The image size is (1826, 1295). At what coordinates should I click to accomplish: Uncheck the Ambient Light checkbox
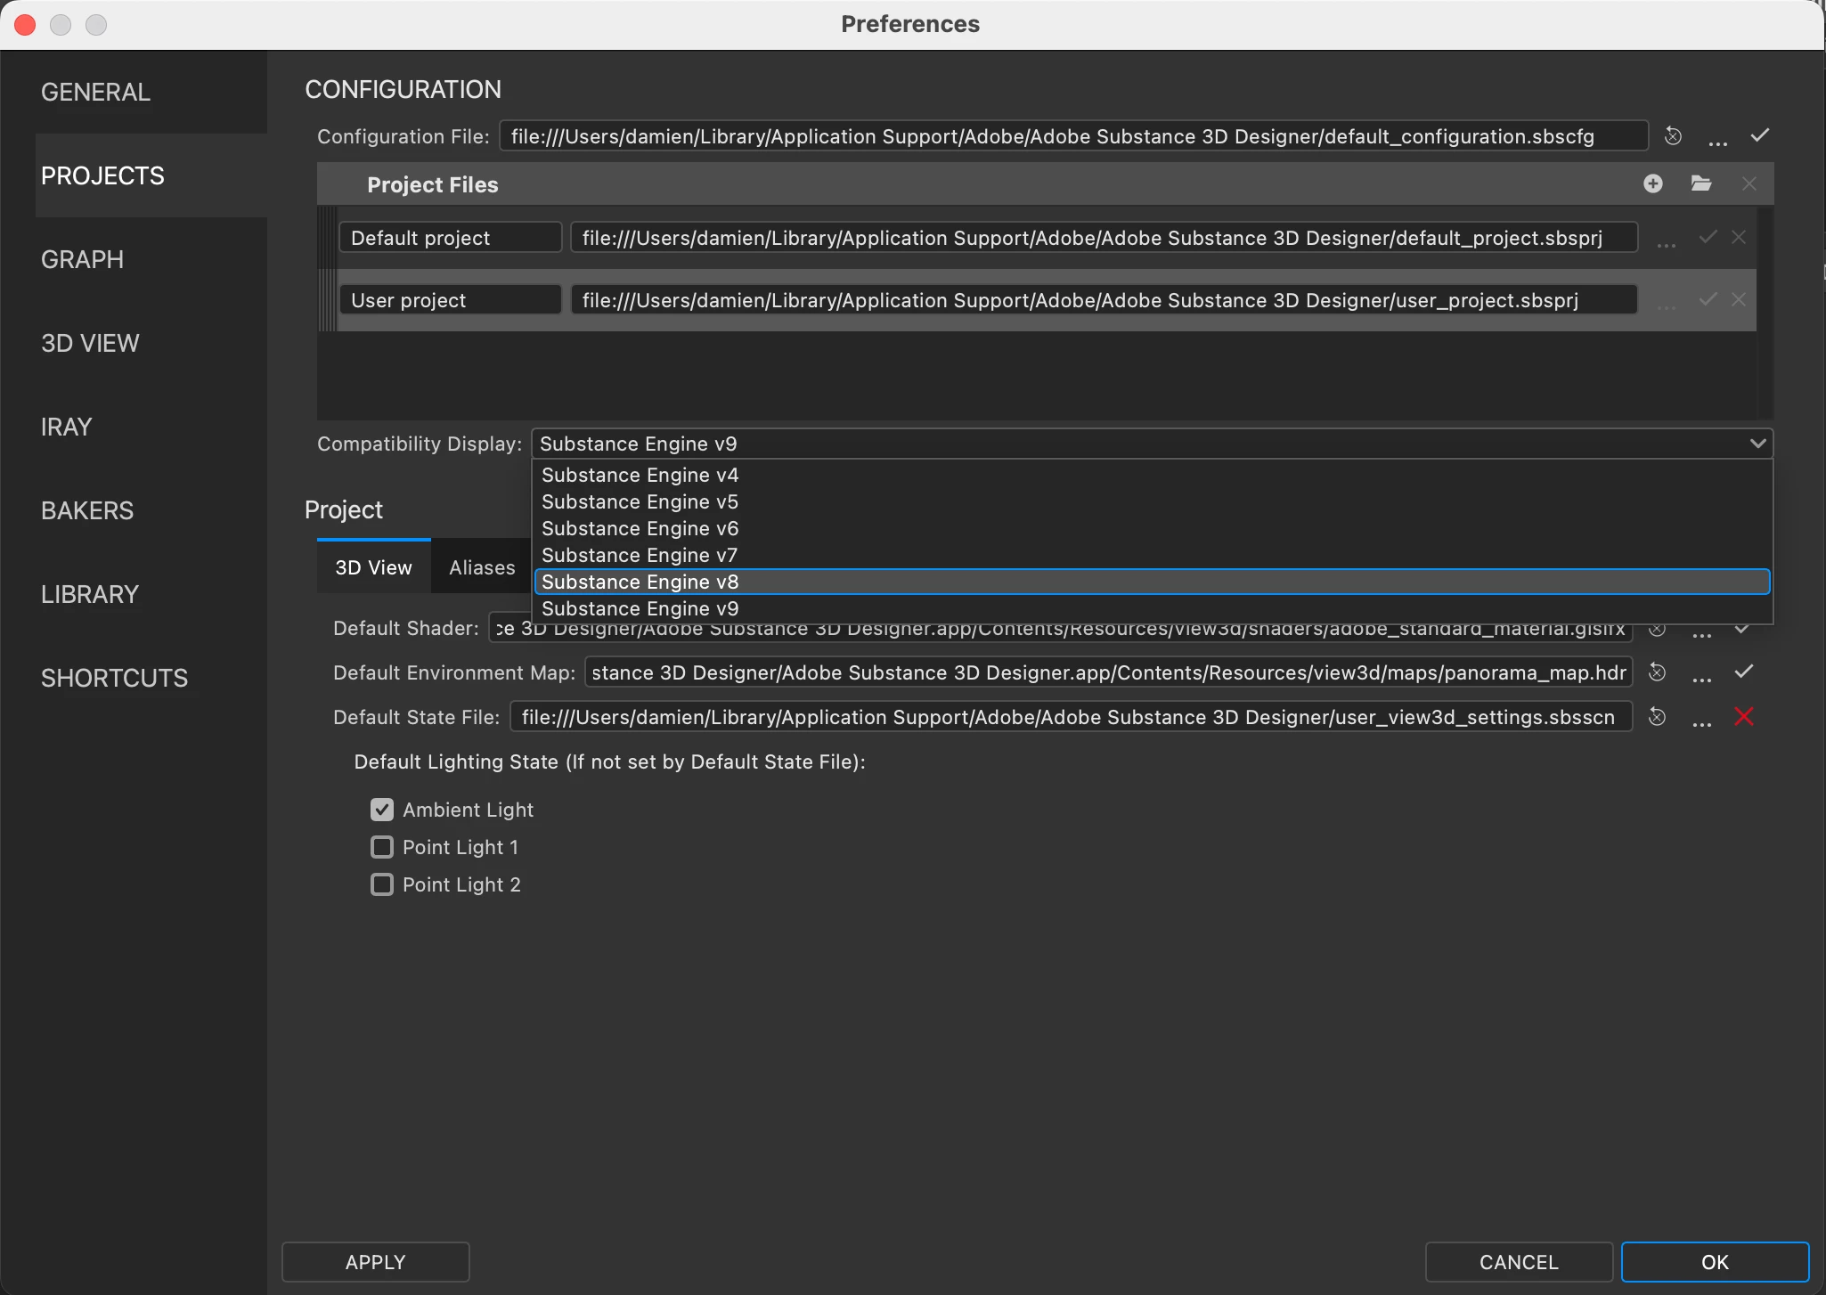pos(382,810)
